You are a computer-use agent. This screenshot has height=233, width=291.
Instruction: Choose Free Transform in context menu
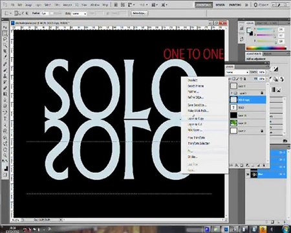[196, 137]
